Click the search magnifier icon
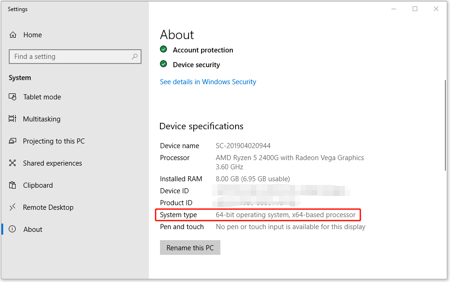Screen dimensions: 450x282 click(135, 57)
